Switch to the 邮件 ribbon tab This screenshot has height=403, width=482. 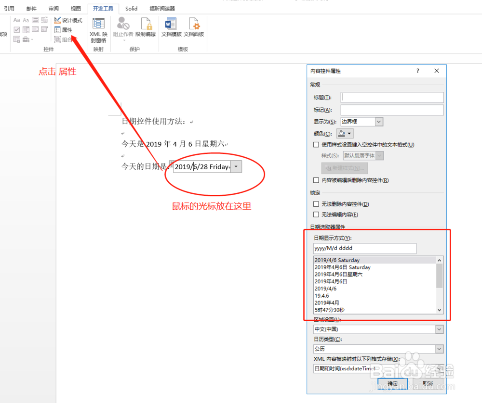31,9
